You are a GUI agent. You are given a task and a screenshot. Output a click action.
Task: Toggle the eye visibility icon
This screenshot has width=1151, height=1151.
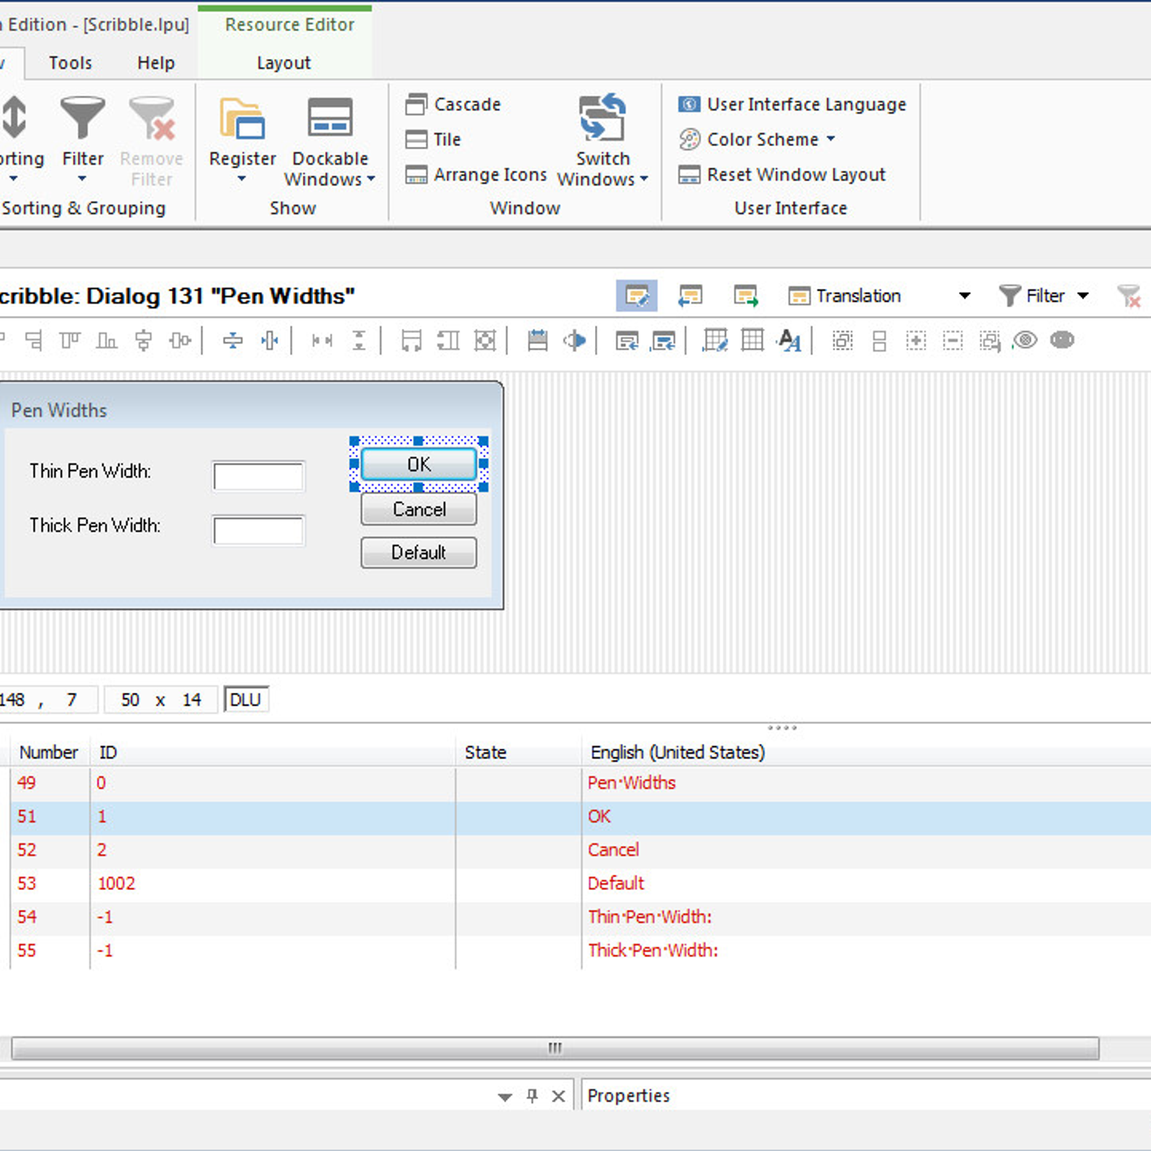[1025, 340]
